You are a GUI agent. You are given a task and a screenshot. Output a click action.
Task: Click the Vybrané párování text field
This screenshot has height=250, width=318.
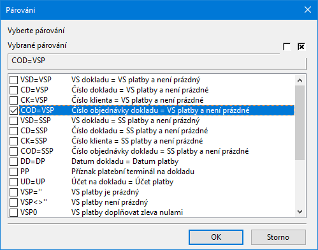click(x=157, y=62)
